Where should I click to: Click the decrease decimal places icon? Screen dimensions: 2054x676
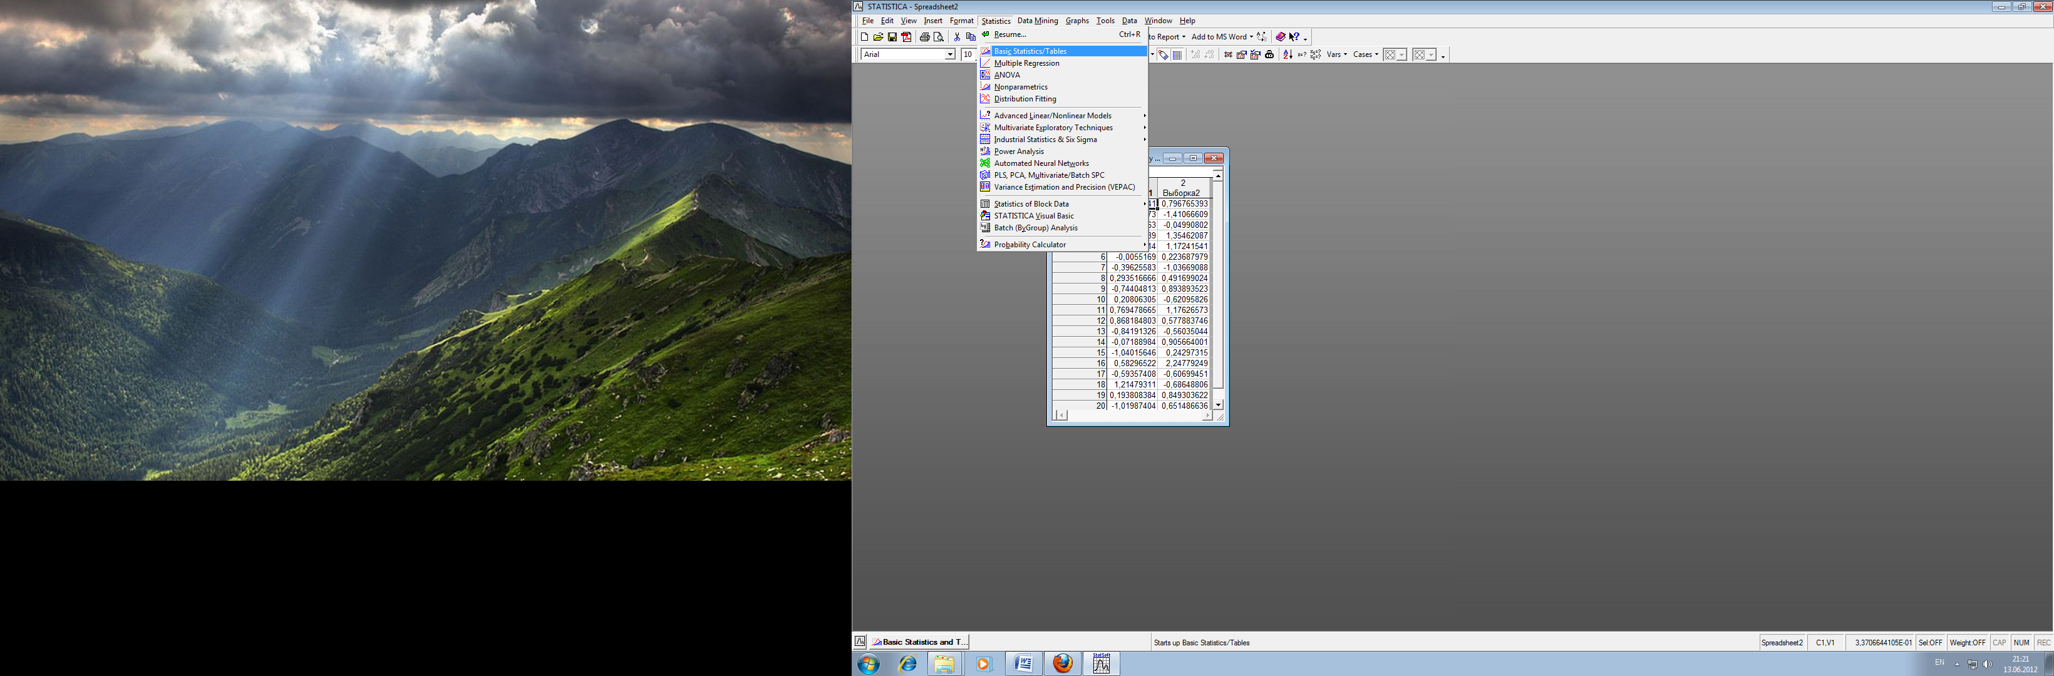click(1210, 54)
